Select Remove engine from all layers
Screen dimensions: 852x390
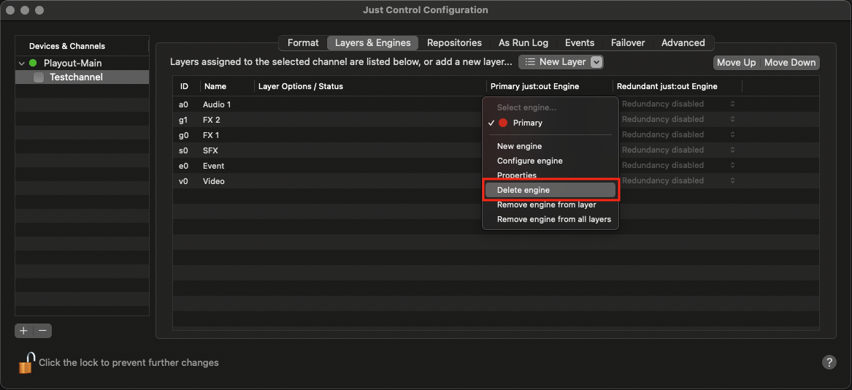tap(550, 220)
